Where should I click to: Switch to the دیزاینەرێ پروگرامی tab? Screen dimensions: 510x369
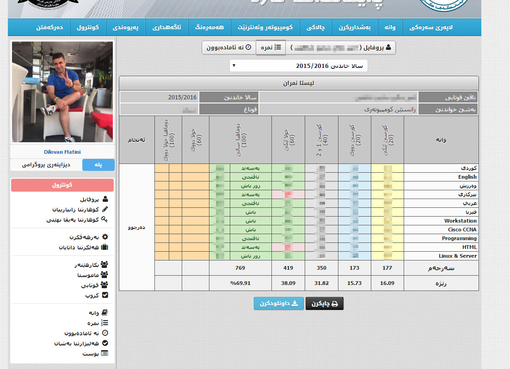coord(46,164)
